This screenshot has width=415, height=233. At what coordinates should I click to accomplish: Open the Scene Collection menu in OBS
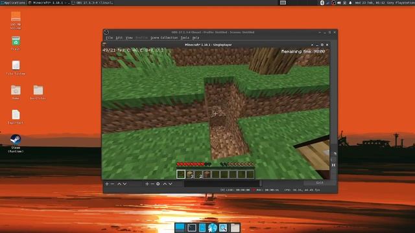[164, 38]
